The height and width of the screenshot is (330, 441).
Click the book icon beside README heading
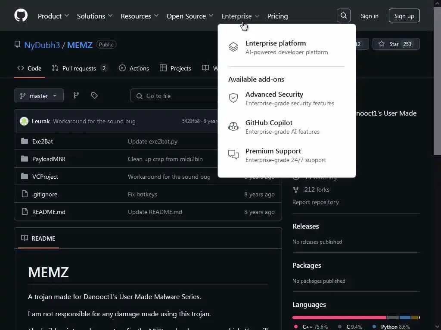(25, 238)
